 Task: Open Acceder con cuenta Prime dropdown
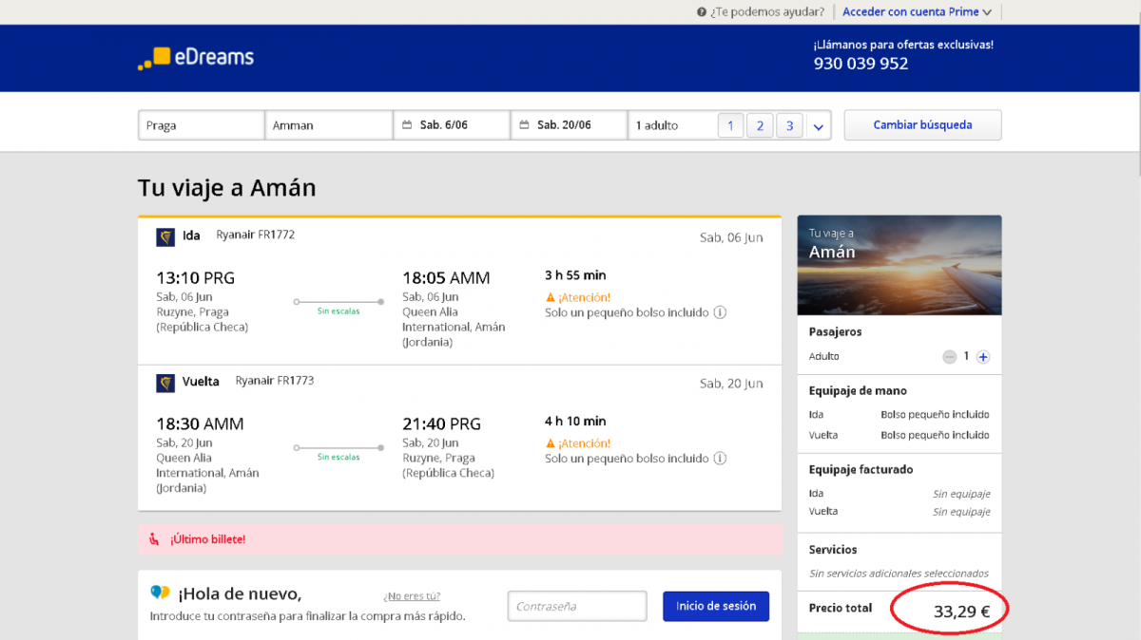(x=917, y=12)
